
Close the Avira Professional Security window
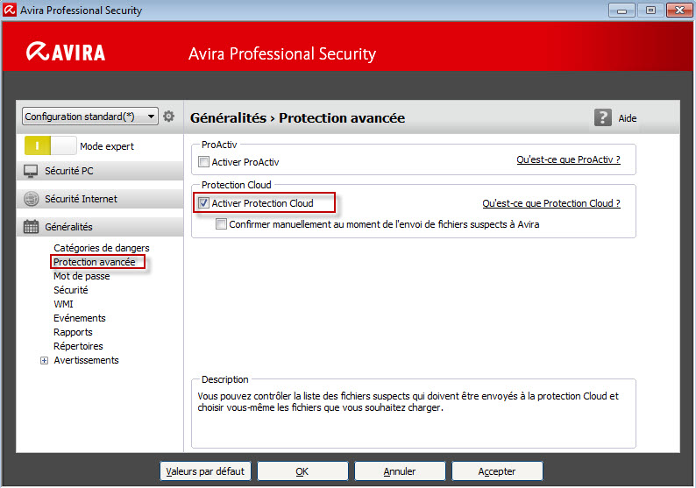pyautogui.click(x=679, y=10)
